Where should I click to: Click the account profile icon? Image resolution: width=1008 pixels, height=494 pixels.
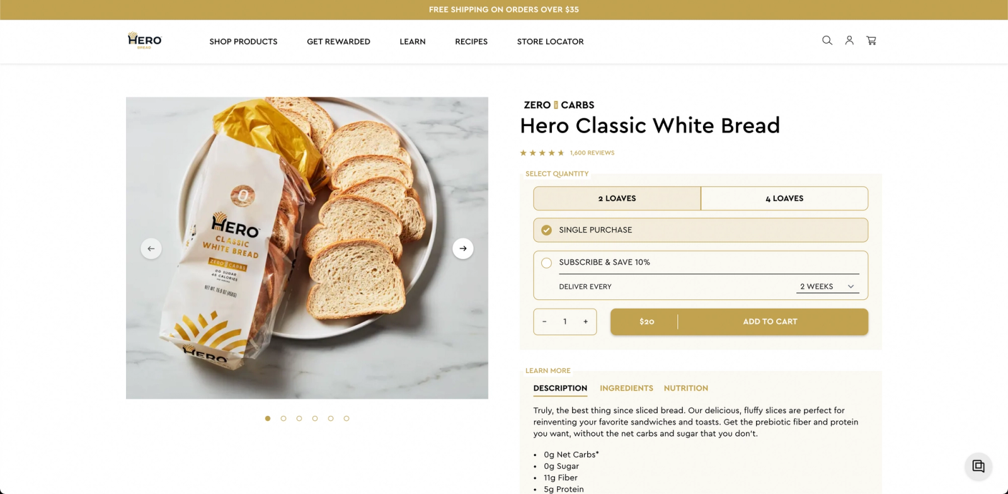(849, 40)
